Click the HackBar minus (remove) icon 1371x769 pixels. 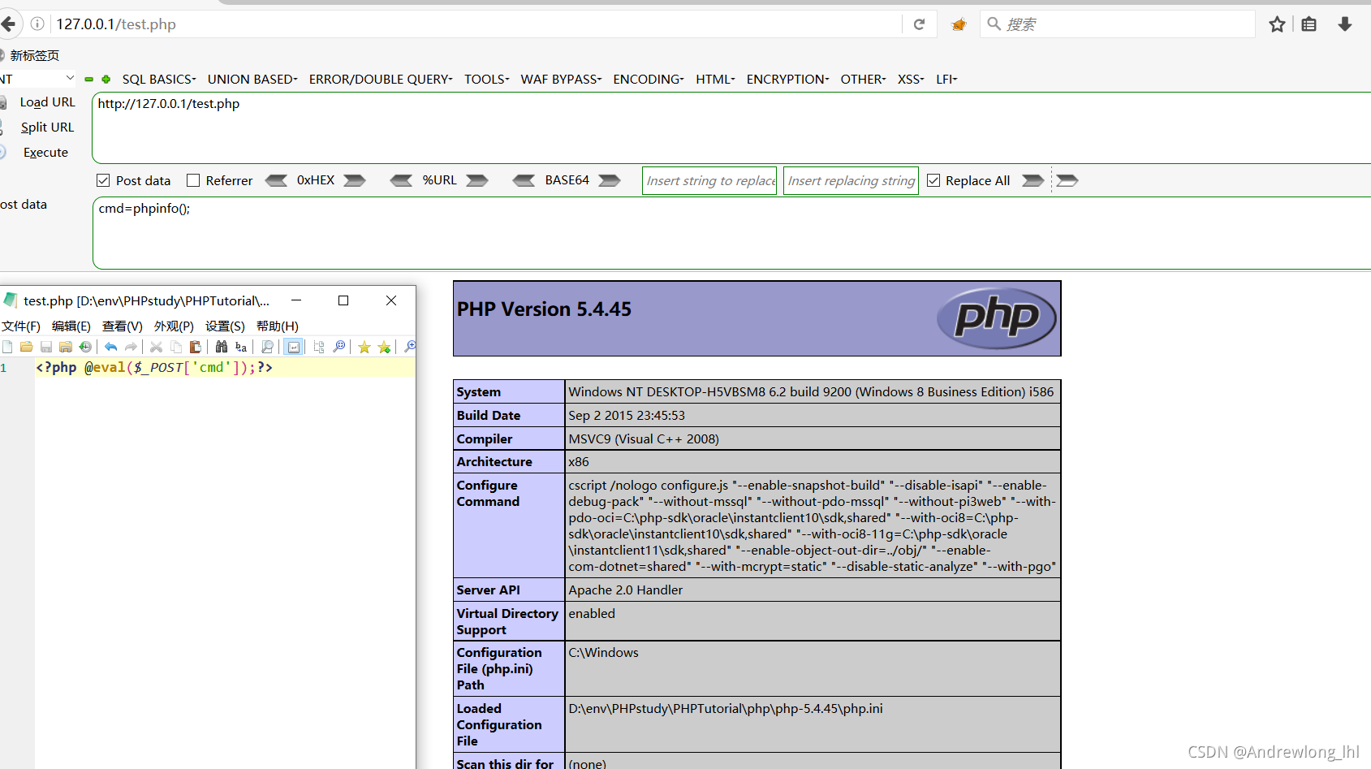point(88,80)
